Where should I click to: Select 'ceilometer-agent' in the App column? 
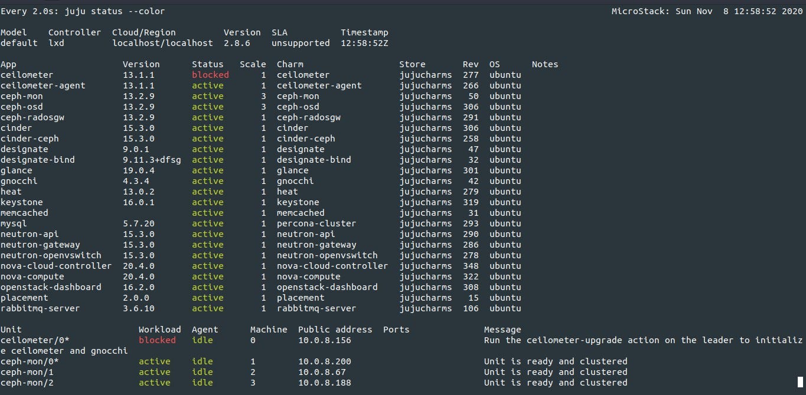tap(43, 85)
